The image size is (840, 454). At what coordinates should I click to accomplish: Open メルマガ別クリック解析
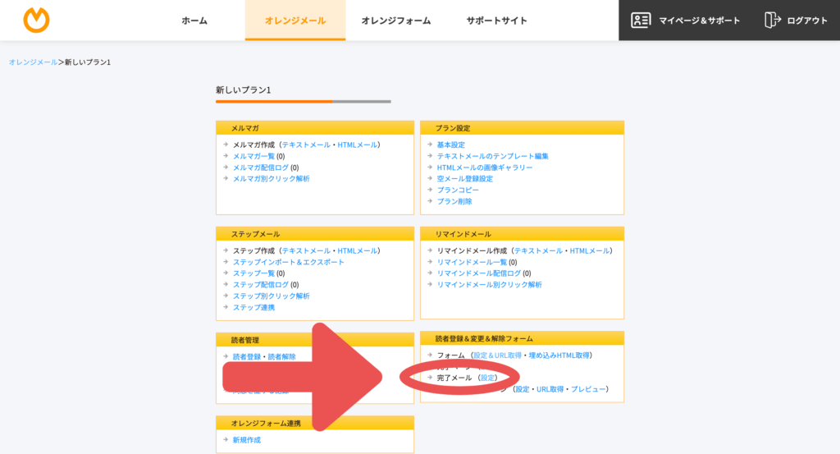(271, 178)
